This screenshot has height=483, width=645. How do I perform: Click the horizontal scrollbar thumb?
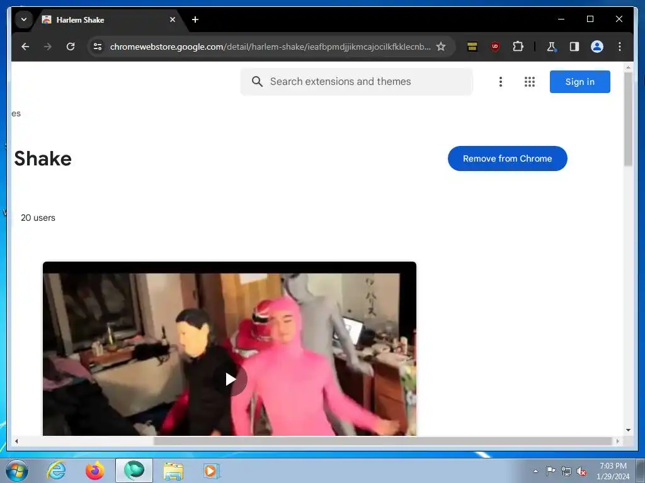382,441
